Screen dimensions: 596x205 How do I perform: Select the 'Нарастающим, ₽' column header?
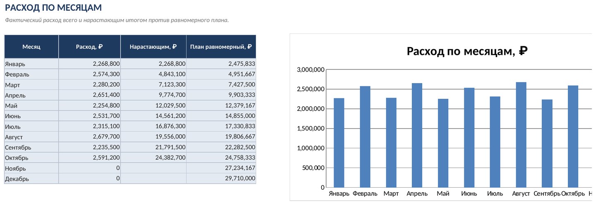[153, 47]
